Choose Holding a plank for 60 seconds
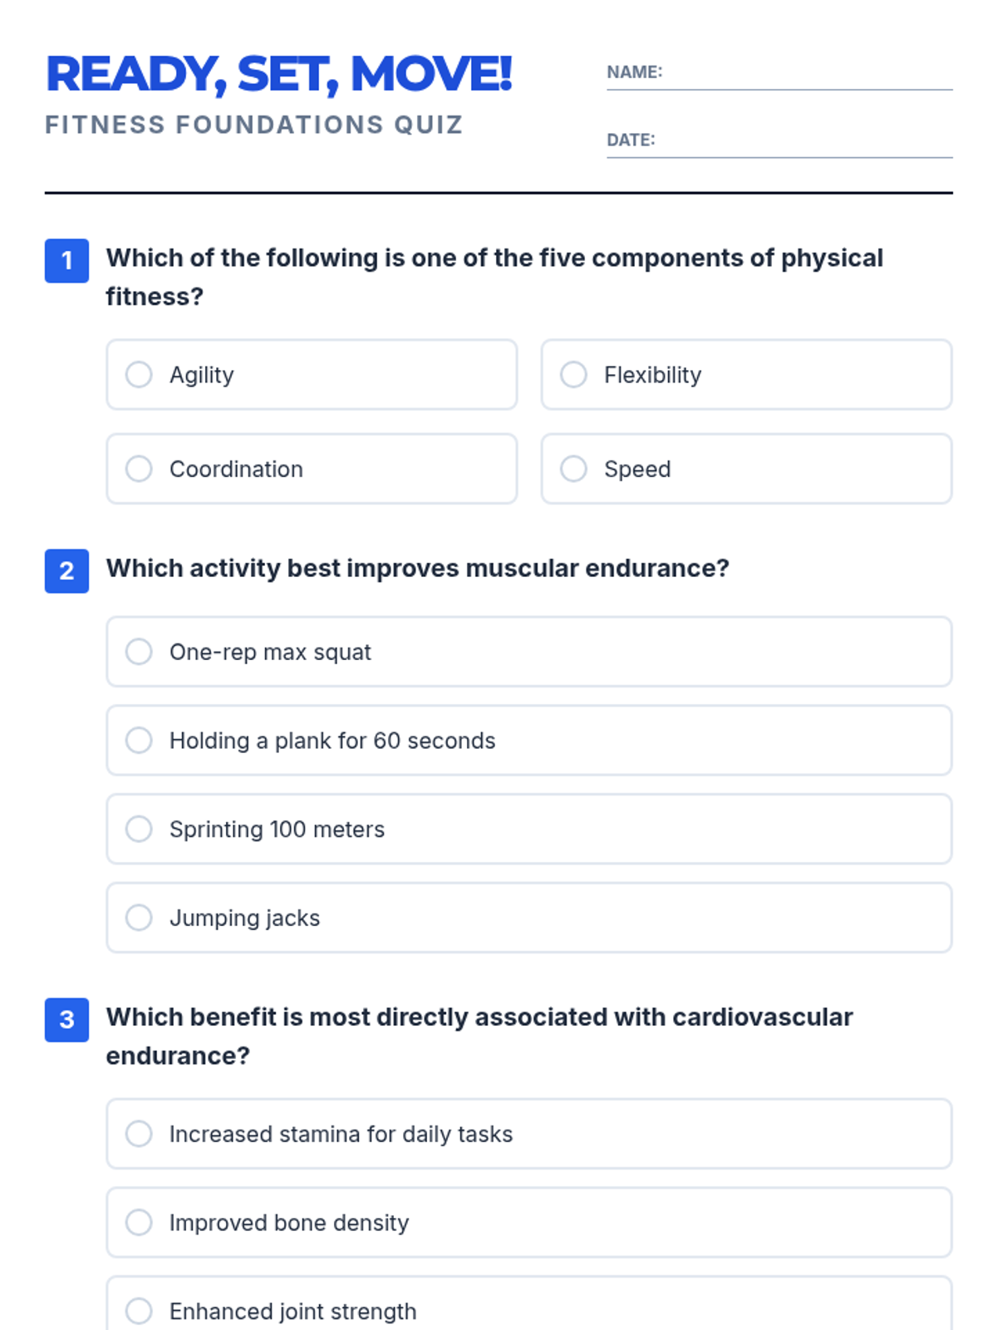The height and width of the screenshot is (1330, 997). pyautogui.click(x=139, y=741)
